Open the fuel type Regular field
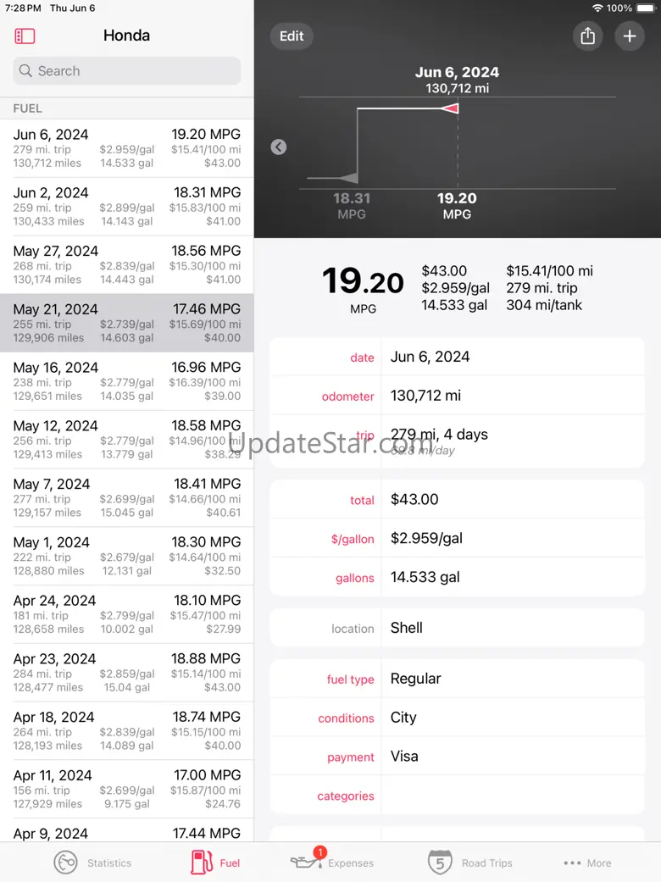This screenshot has width=661, height=882. tap(457, 679)
